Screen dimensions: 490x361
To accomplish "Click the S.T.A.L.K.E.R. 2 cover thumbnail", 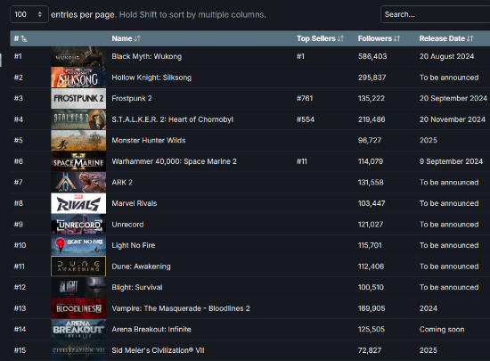I will pos(78,119).
